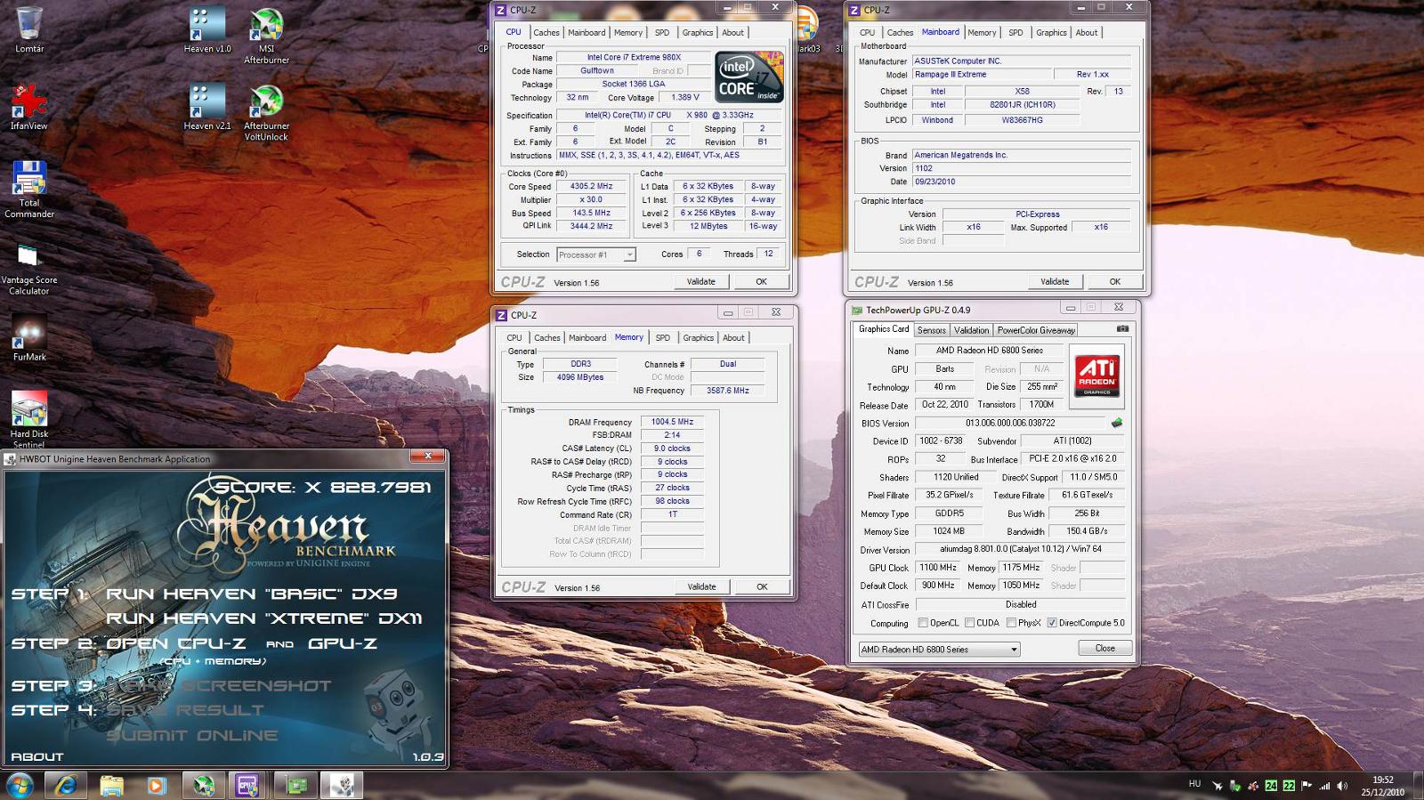
Task: Switch to MSI Afterburner taskbar icon
Action: (204, 785)
